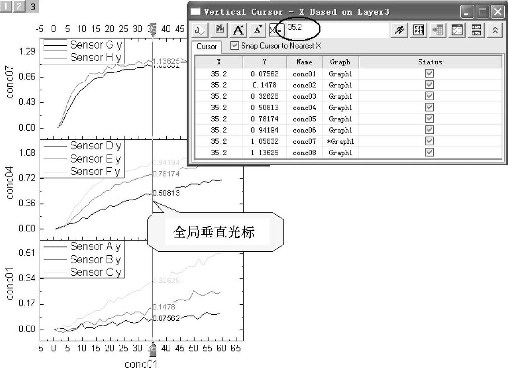This screenshot has height=368, width=508.
Task: Toggle Status checkbox for conc06 row
Action: 430,130
